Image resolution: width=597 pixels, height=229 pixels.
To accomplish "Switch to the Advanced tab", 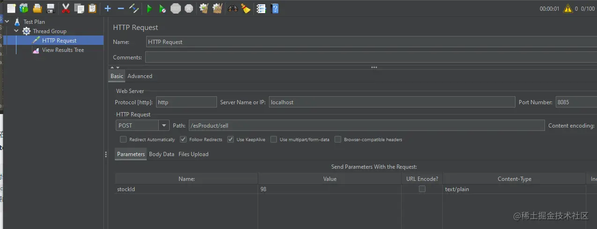I will point(140,76).
